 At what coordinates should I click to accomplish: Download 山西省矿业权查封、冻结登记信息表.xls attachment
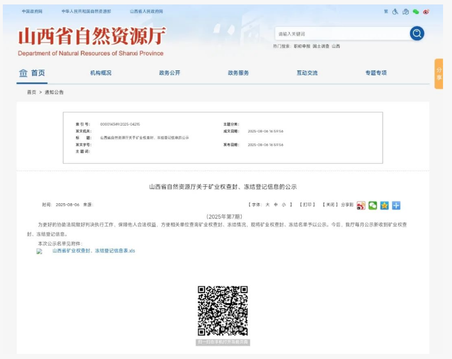(x=93, y=251)
